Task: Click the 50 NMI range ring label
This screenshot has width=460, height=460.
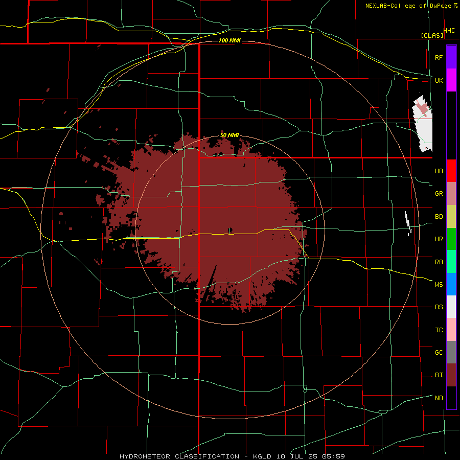Action: point(229,135)
